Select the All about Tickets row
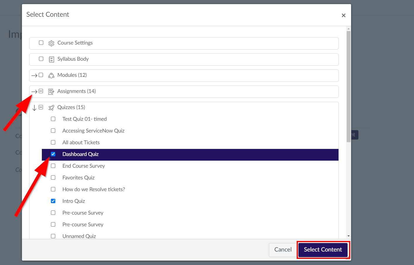Image resolution: width=414 pixels, height=265 pixels. pyautogui.click(x=190, y=142)
